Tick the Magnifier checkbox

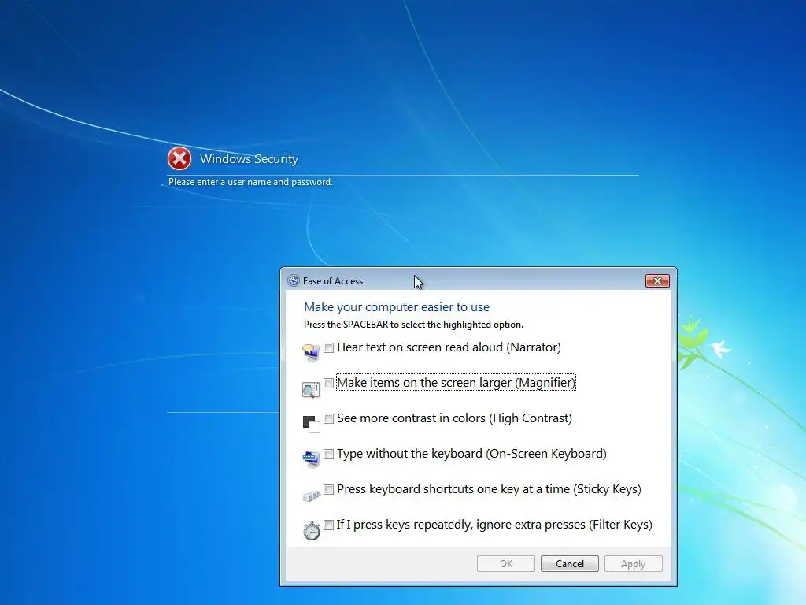pos(328,384)
